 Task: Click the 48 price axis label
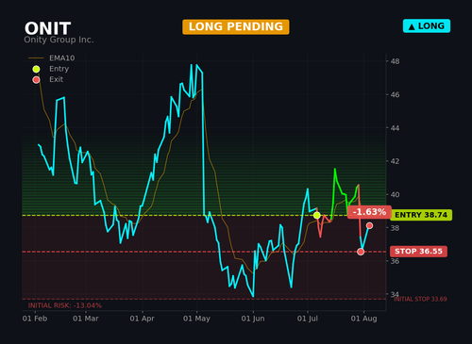(x=396, y=61)
